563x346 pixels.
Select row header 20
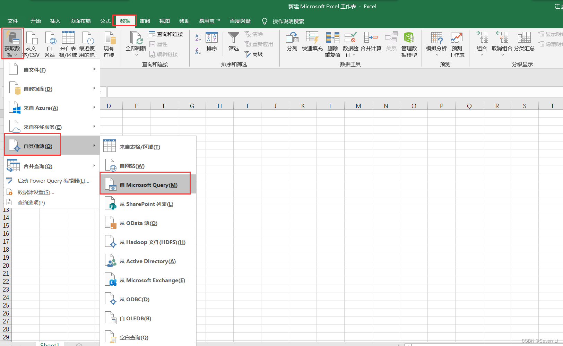6,265
